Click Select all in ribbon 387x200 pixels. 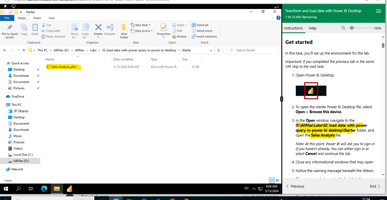tap(200, 25)
